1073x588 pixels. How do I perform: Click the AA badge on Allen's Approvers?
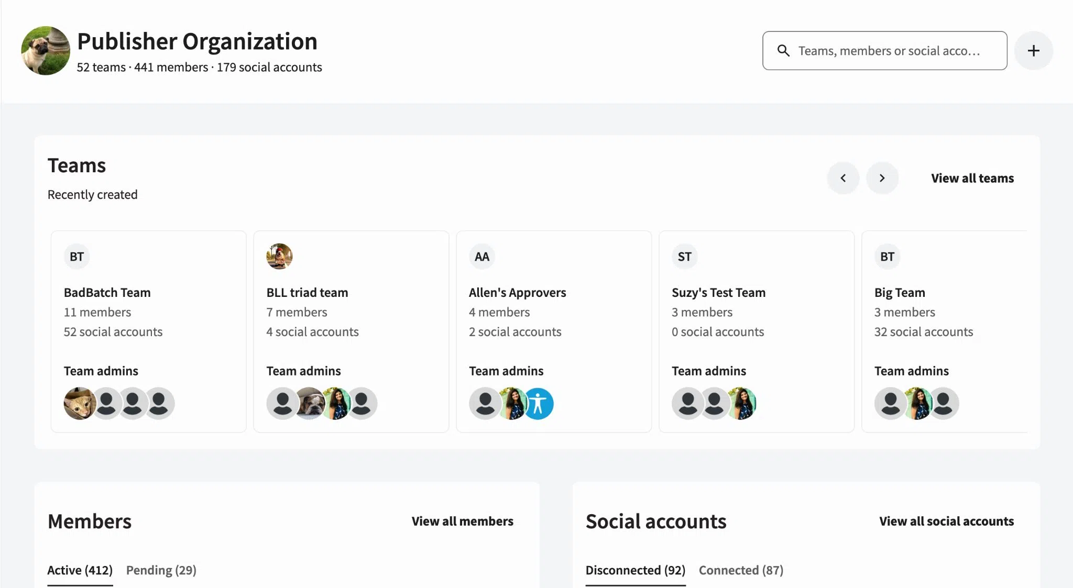pos(482,257)
